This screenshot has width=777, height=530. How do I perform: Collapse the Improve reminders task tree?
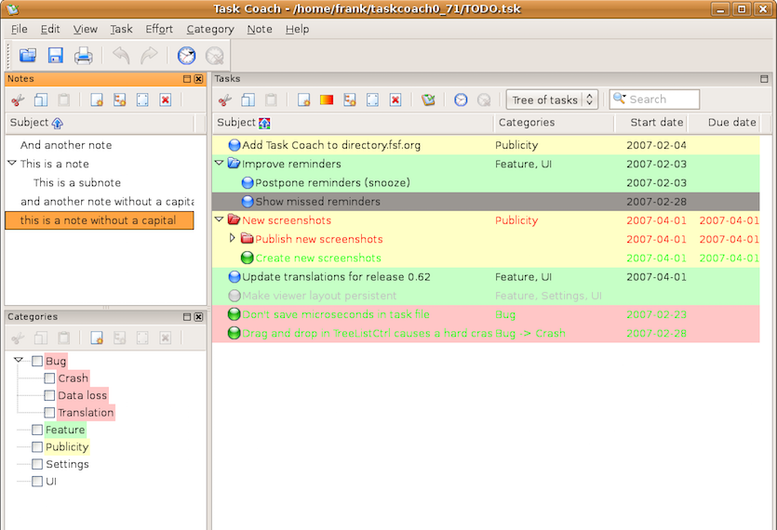tap(220, 164)
